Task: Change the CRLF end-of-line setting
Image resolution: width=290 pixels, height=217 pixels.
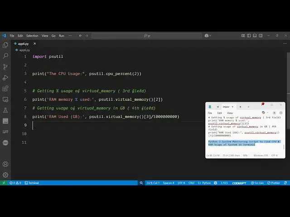Action: click(191, 183)
